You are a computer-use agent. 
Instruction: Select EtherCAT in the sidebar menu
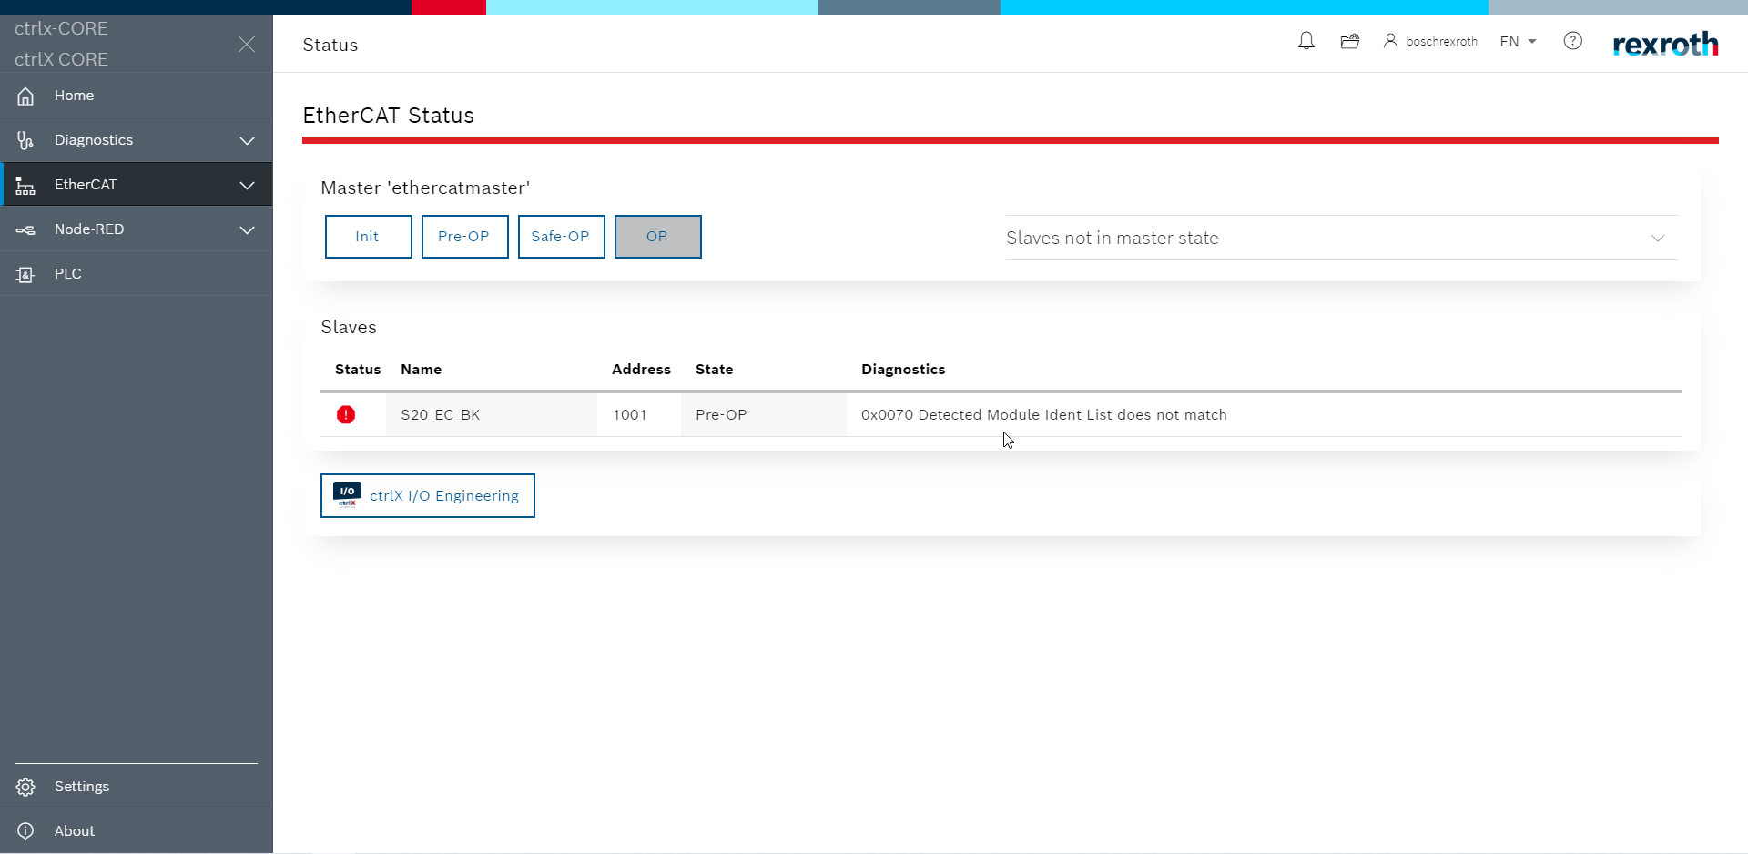click(x=86, y=185)
